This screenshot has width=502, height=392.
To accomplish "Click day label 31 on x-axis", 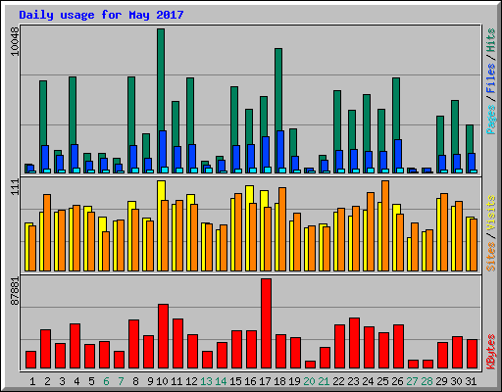I will coord(471,381).
